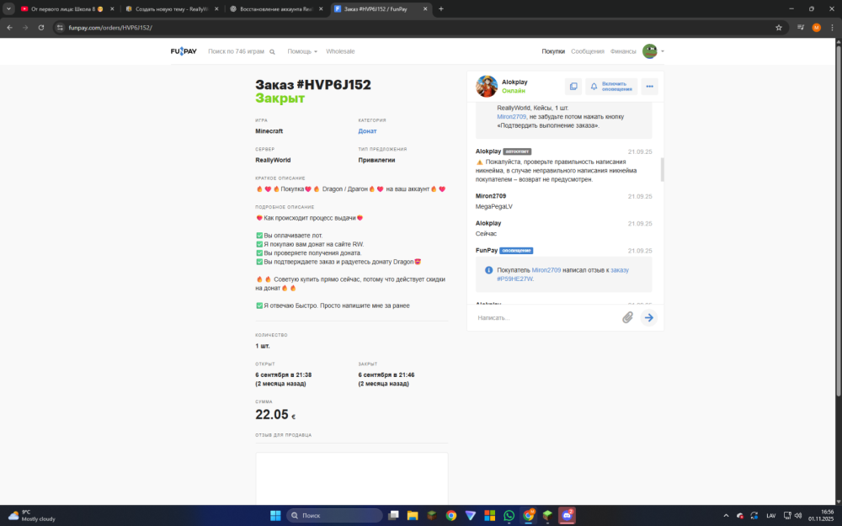Focus the Написать message input
842x526 pixels.
(x=546, y=318)
